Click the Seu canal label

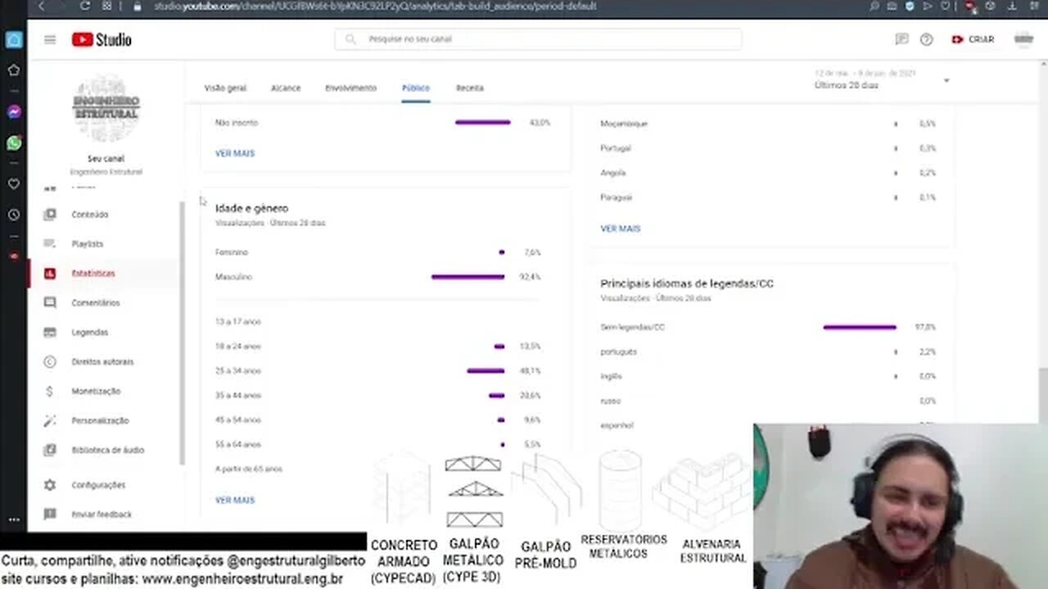[106, 159]
